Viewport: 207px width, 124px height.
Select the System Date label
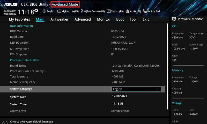(18, 97)
